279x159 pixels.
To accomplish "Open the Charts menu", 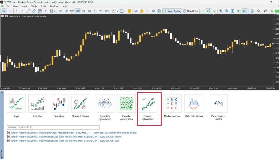I will (34, 6).
